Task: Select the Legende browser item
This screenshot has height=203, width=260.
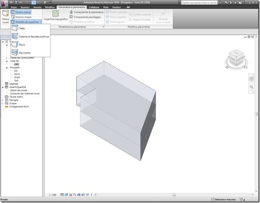Action: point(13,84)
